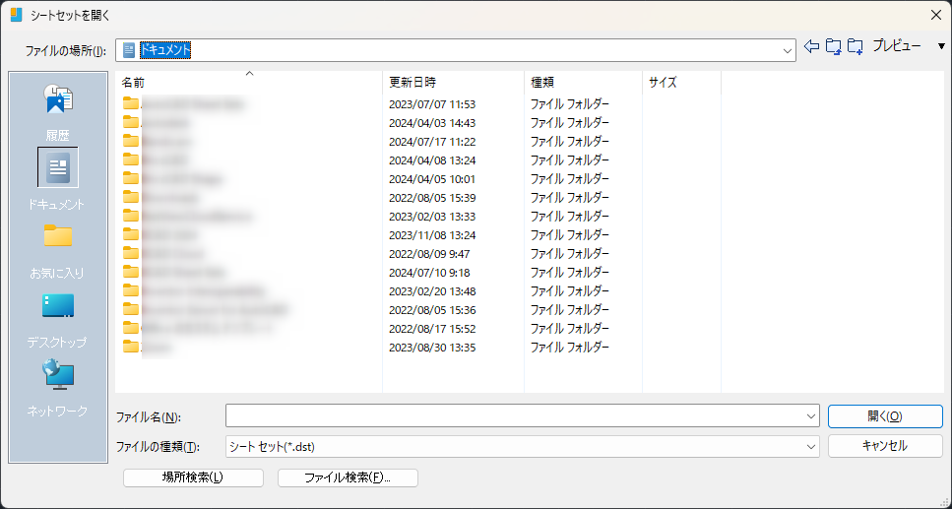Viewport: 952px width, 509px height.
Task: Select the folder icon dated 2023/08/30 13:35
Action: click(x=131, y=347)
